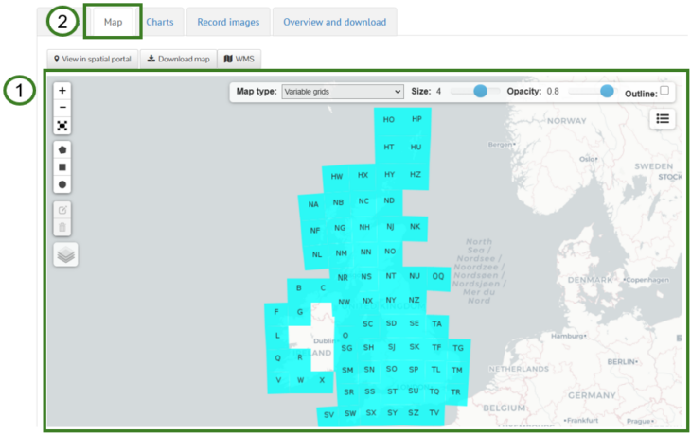691x434 pixels.
Task: Click View in spatial portal button
Action: click(x=93, y=59)
